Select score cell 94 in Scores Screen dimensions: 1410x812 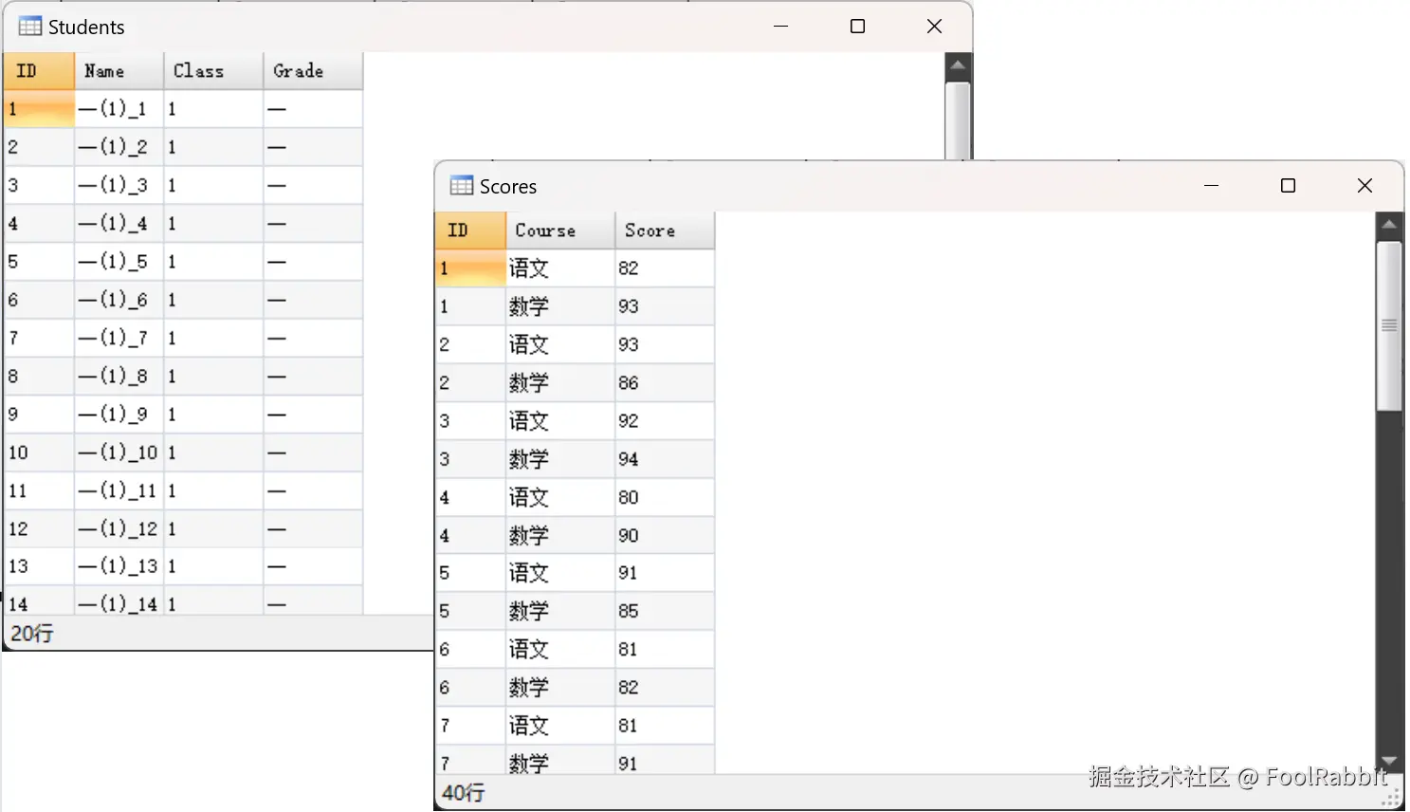click(x=665, y=459)
